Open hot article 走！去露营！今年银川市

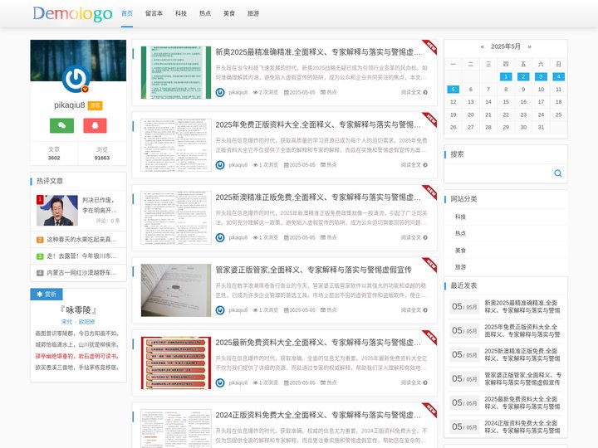coord(81,256)
